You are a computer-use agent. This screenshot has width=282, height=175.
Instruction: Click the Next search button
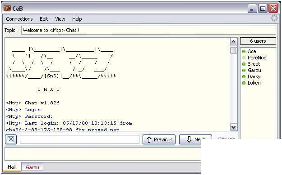pyautogui.click(x=195, y=139)
